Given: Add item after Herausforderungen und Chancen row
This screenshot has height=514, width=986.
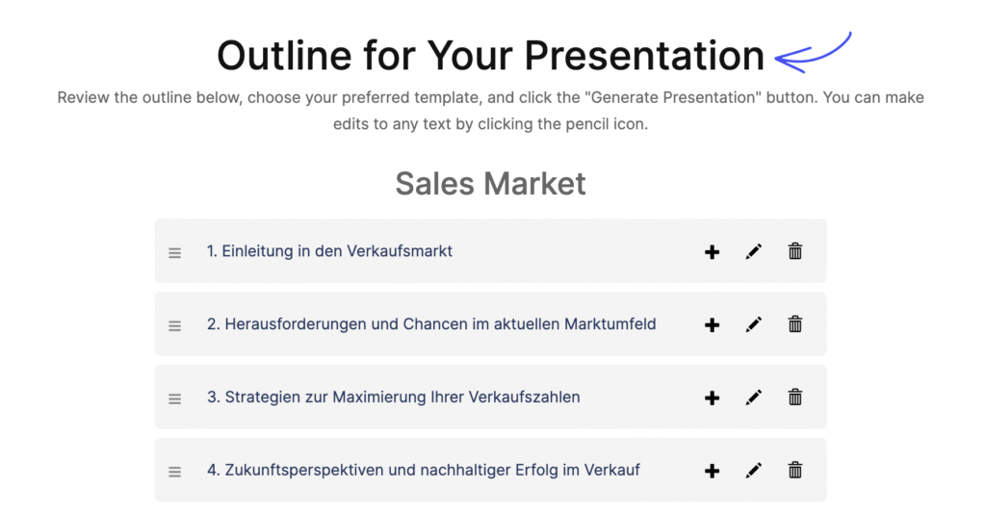Looking at the screenshot, I should click(x=712, y=325).
